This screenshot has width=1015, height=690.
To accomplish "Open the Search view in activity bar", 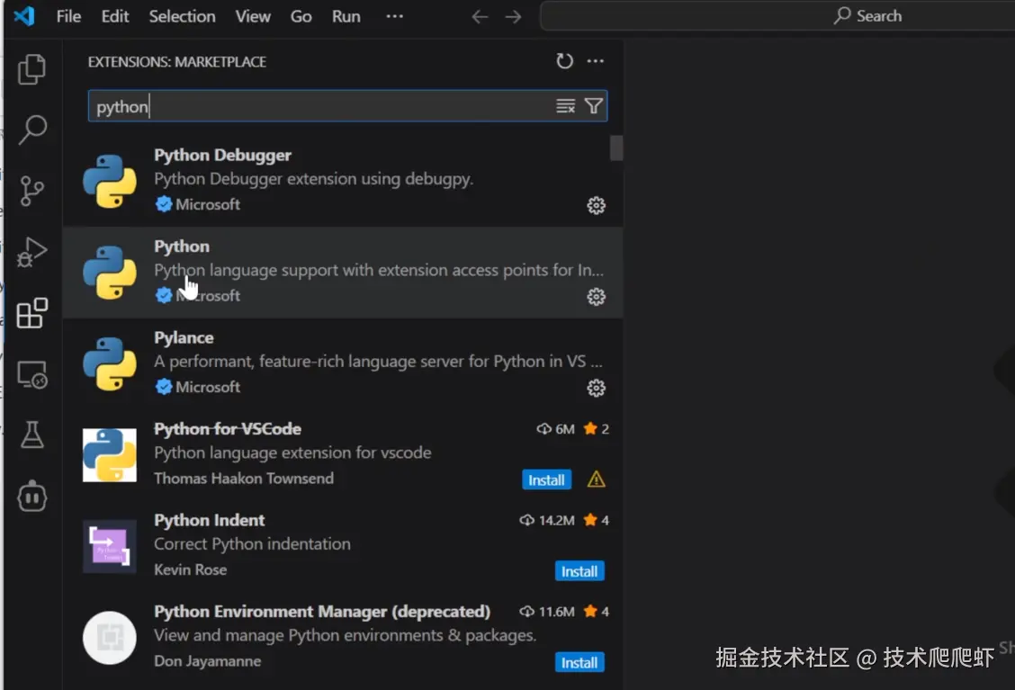I will 31,130.
